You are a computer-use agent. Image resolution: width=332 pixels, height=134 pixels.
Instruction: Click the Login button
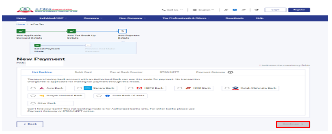point(275,10)
